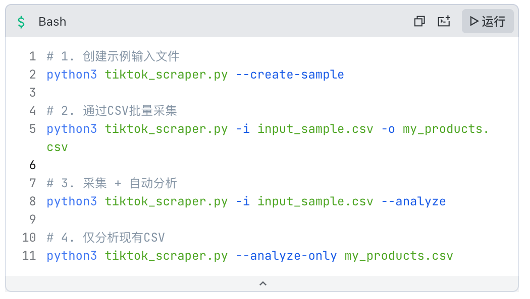Viewport: 530px width, 299px height.
Task: Click input_sample.csv on line 5
Action: (x=315, y=129)
